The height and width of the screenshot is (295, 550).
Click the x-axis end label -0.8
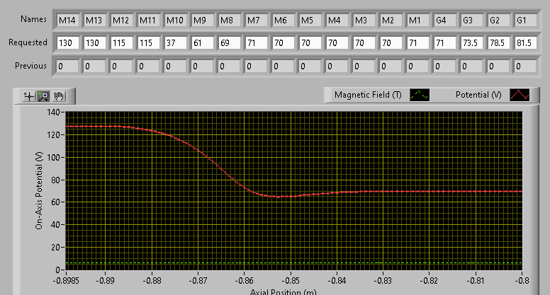point(522,281)
